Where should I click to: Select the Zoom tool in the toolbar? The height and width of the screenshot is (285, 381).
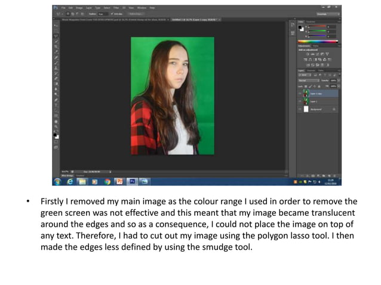56,126
